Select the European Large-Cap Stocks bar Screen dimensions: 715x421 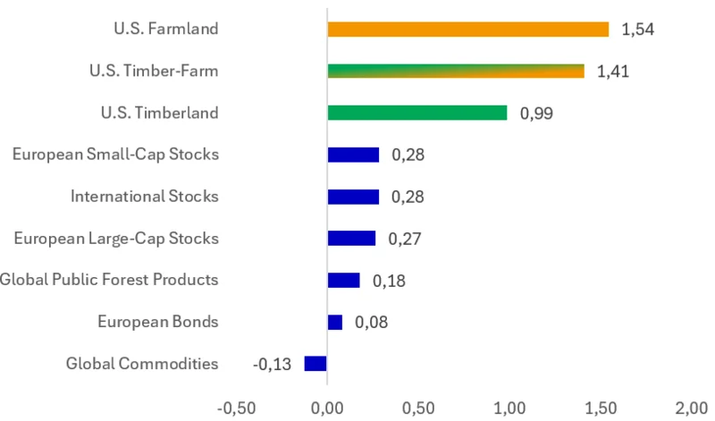(351, 238)
